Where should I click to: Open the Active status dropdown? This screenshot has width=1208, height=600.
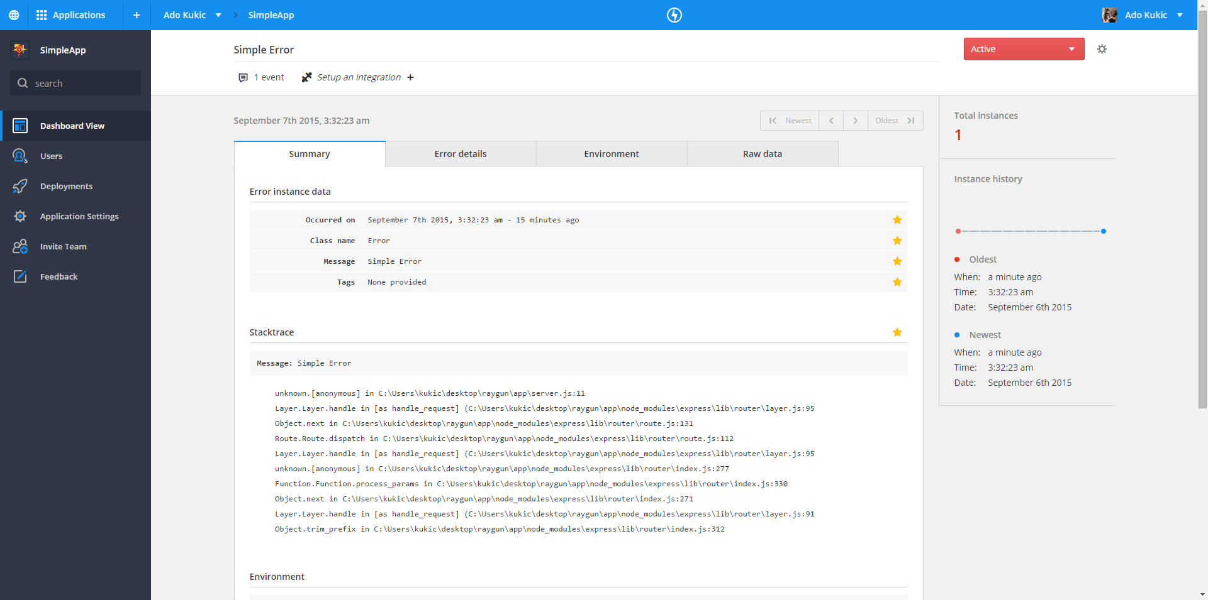[1023, 49]
